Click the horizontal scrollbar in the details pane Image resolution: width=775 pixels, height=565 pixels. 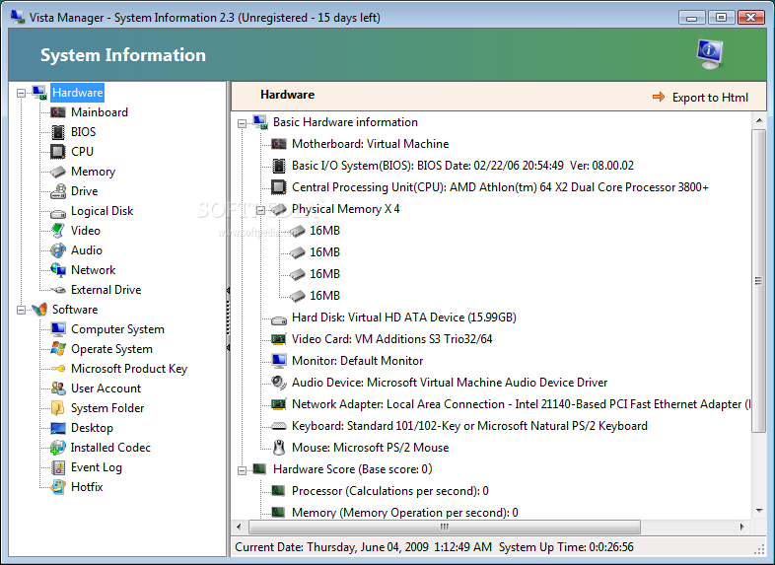pos(493,528)
